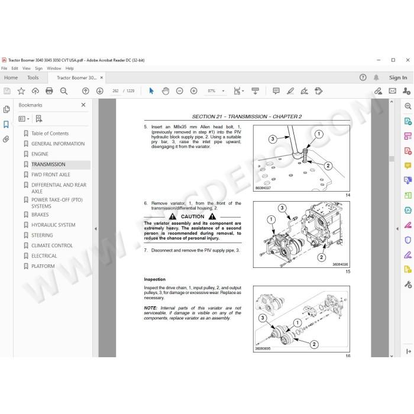The width and height of the screenshot is (414, 414).
Task: Click the page number field
Action: coord(116,91)
